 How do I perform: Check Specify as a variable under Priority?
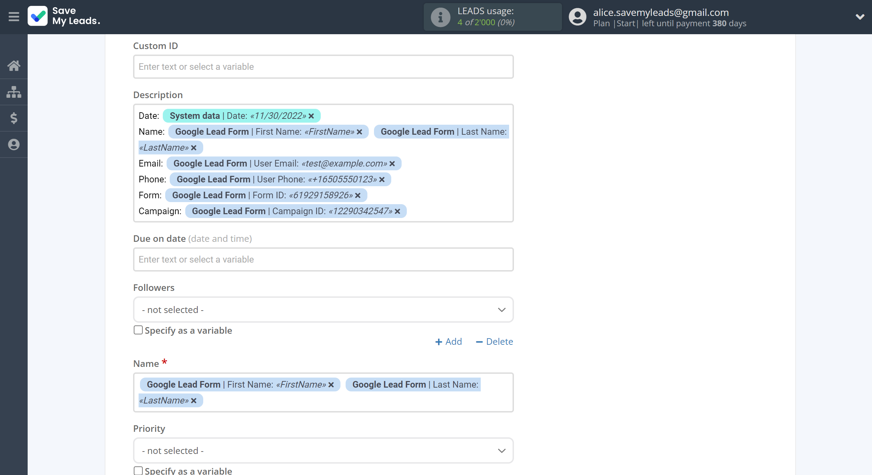tap(138, 471)
